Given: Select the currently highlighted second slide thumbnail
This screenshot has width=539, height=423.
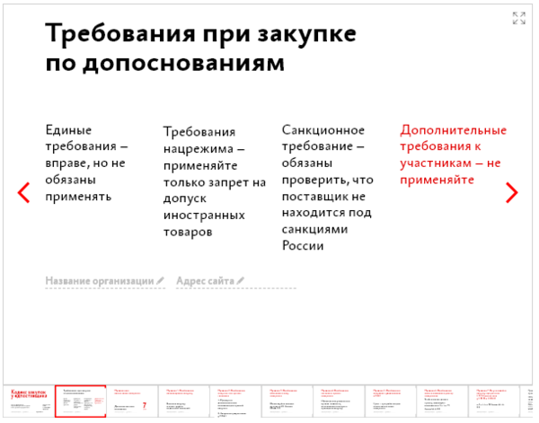Looking at the screenshot, I should click(x=80, y=401).
